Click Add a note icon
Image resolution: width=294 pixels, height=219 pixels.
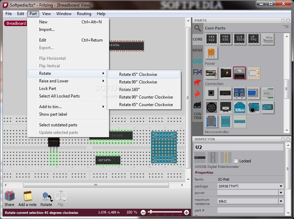[28, 196]
